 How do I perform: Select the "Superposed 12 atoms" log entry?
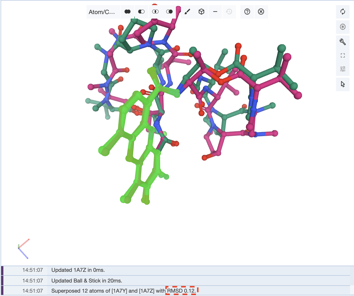124,291
